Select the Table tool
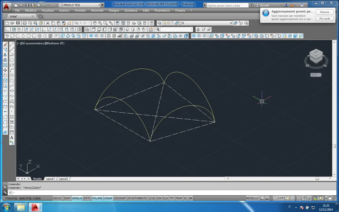This screenshot has height=212, width=339. [x=12, y=132]
